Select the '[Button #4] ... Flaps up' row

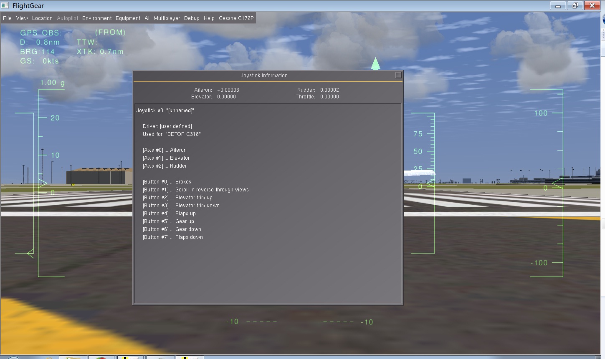(x=169, y=213)
